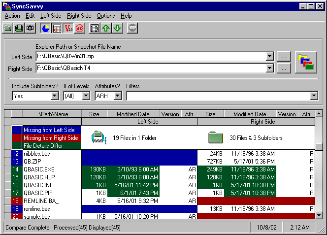The height and width of the screenshot is (235, 327).
Task: Open the Help menu
Action: point(126,16)
